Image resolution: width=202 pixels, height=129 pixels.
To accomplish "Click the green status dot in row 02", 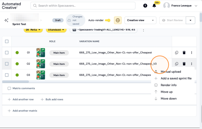I will click(17, 64).
